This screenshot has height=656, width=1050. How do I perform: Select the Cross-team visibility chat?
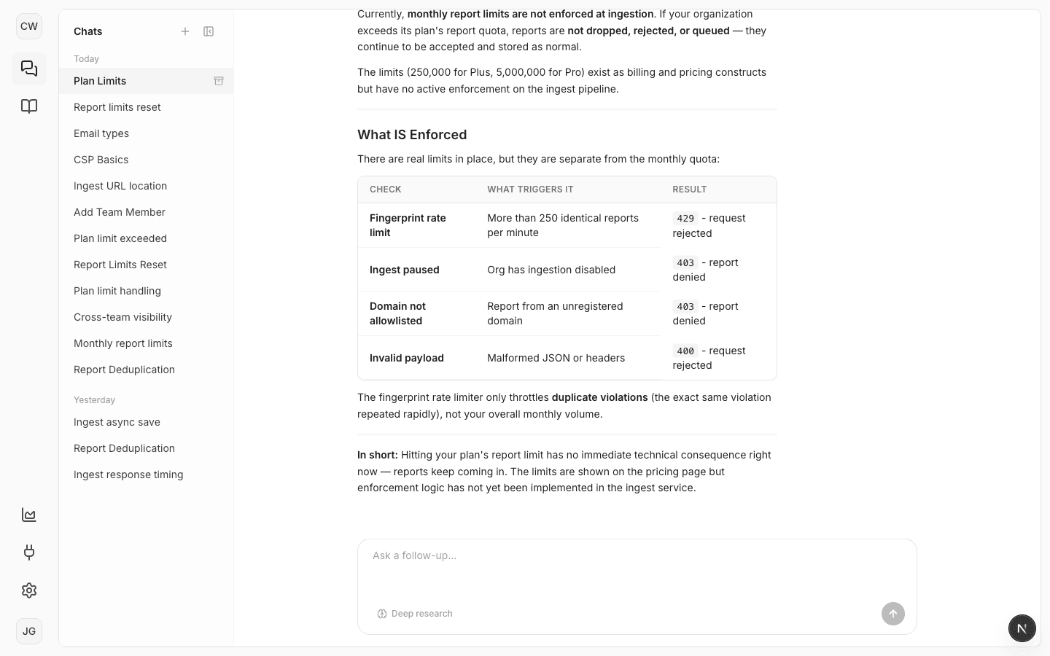click(122, 317)
